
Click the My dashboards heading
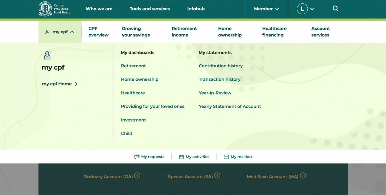(138, 53)
